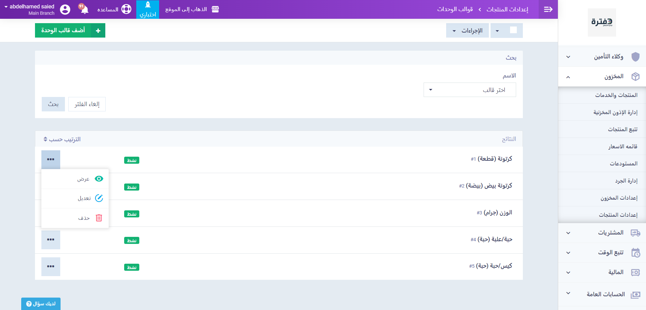
Task: Click the money icon for الحسابات العامة
Action: pyautogui.click(x=635, y=295)
